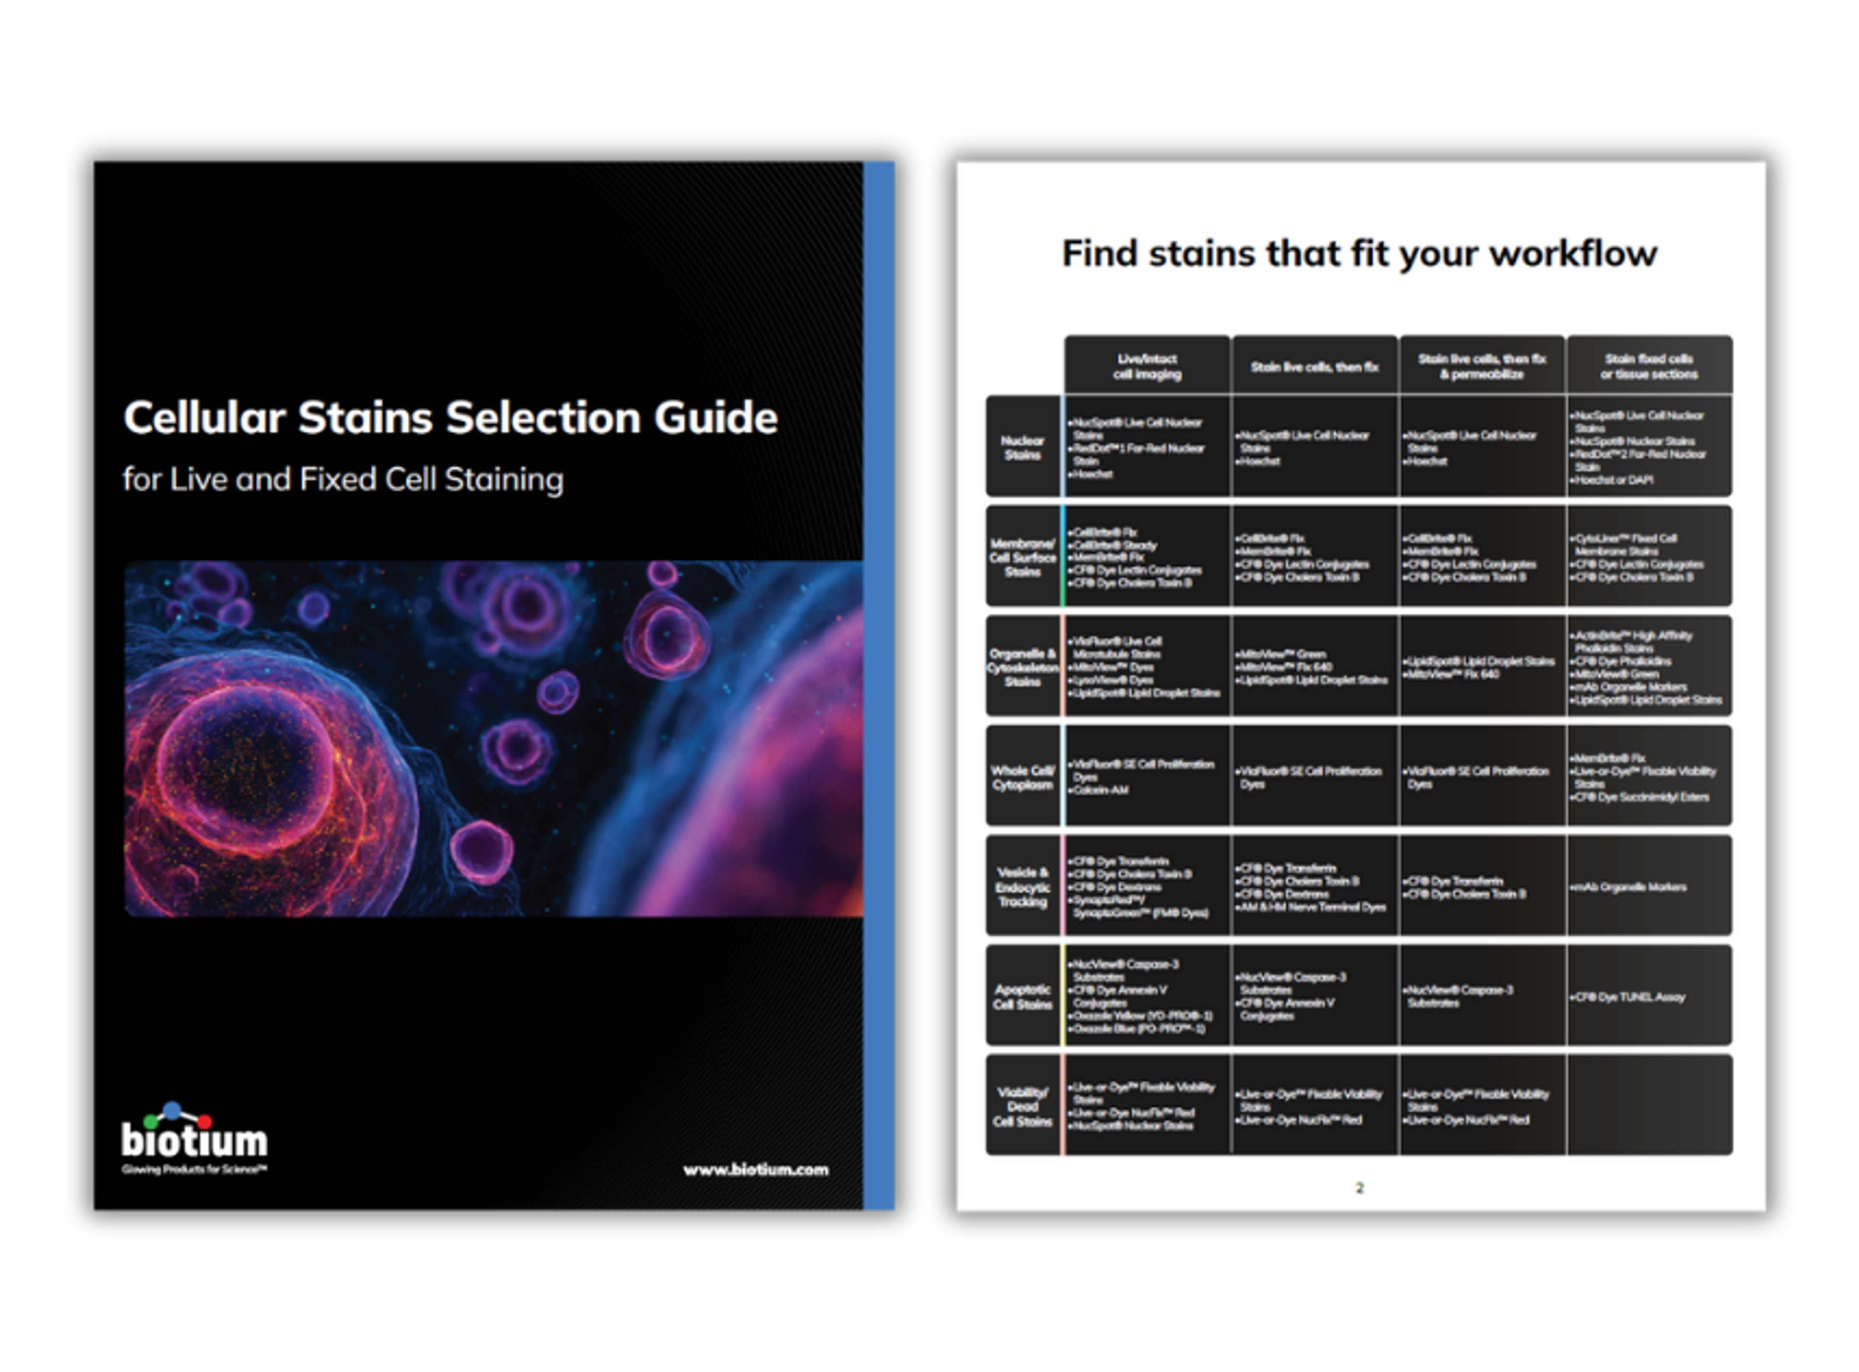Click the page number 2 at the bottom
This screenshot has width=1859, height=1372.
click(1359, 1188)
